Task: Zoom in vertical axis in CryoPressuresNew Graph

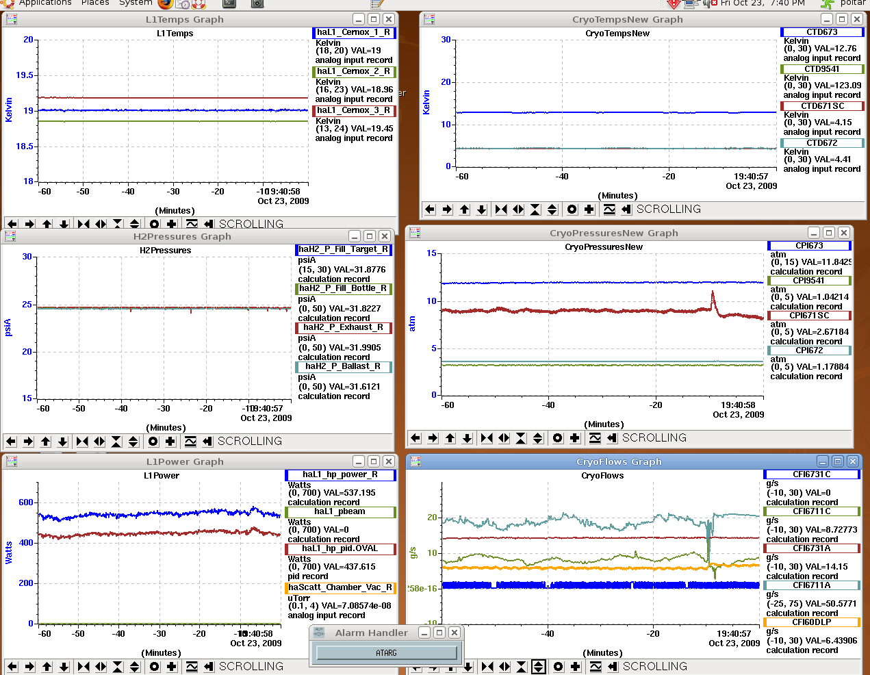Action: [x=521, y=438]
